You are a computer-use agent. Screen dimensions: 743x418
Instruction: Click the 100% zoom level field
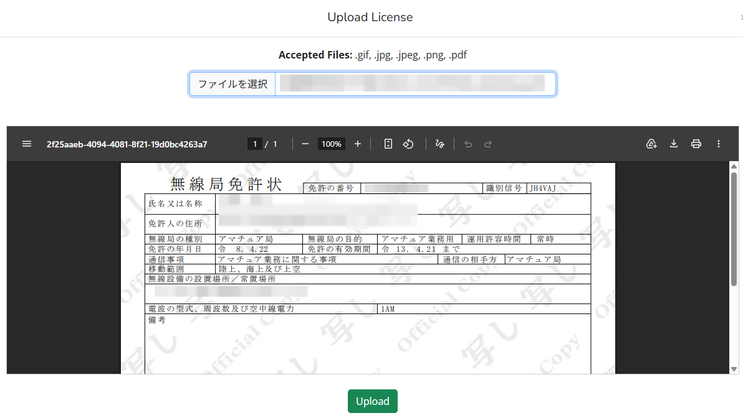point(332,144)
